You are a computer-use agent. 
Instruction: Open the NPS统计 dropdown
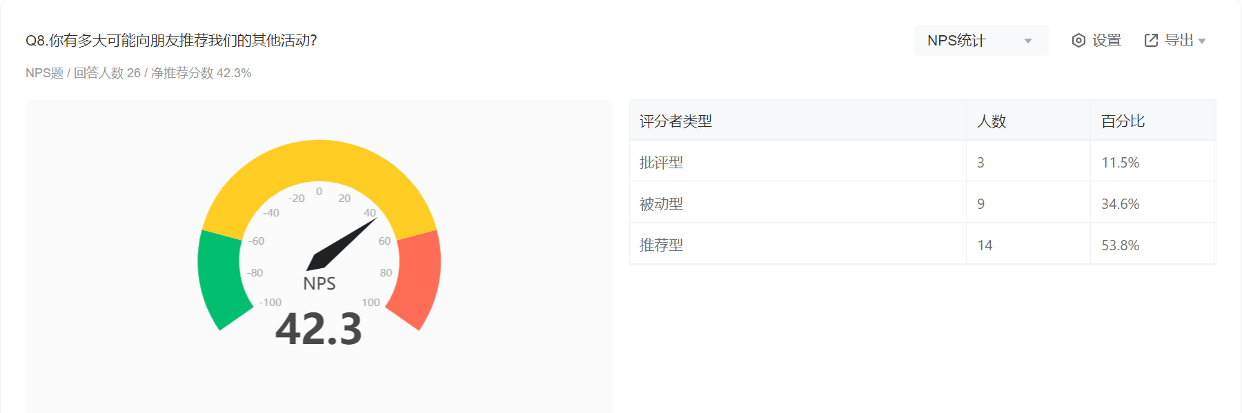click(x=981, y=41)
